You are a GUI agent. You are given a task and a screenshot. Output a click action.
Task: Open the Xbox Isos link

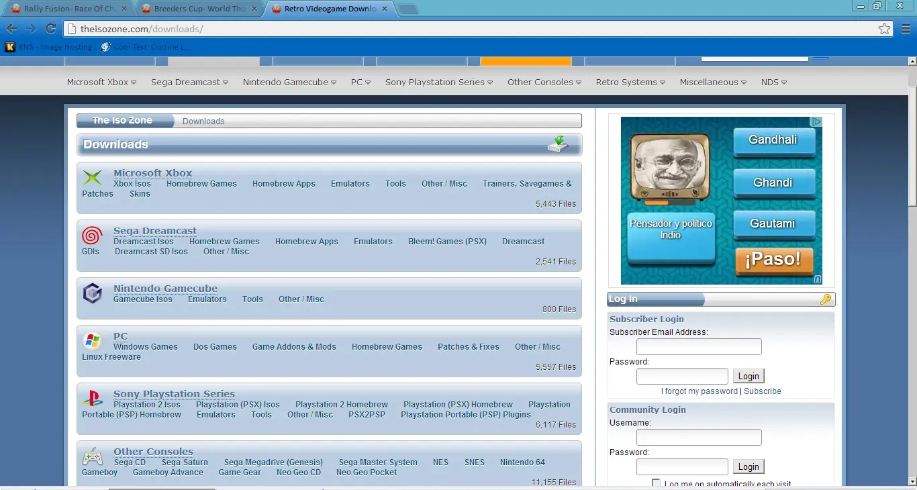pos(132,183)
